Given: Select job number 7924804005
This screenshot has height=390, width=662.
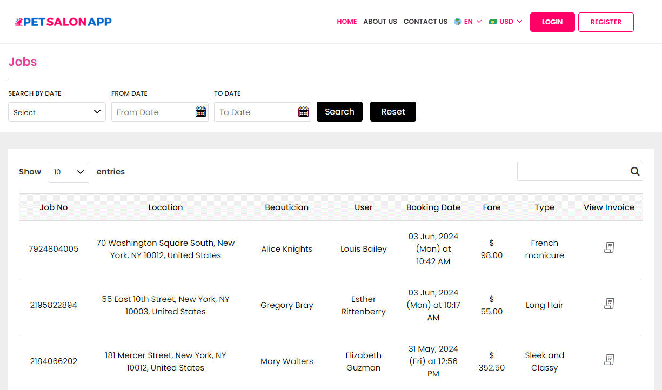Looking at the screenshot, I should tap(54, 249).
